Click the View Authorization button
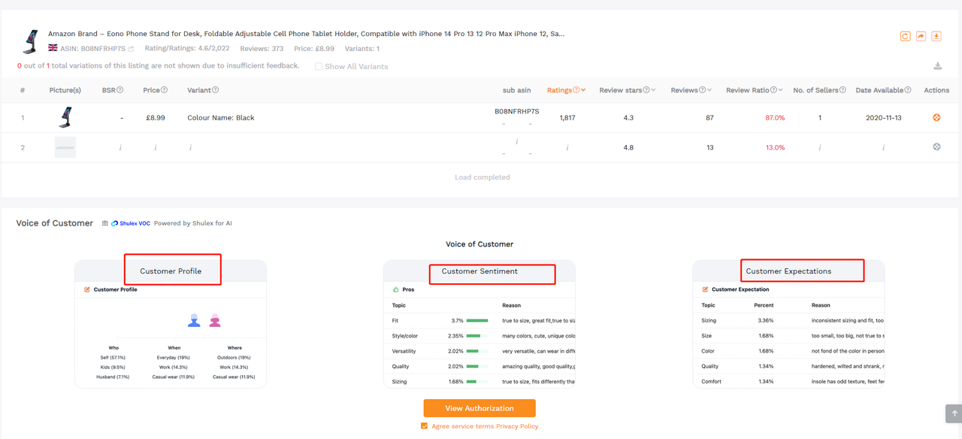The height and width of the screenshot is (439, 962). pyautogui.click(x=479, y=408)
